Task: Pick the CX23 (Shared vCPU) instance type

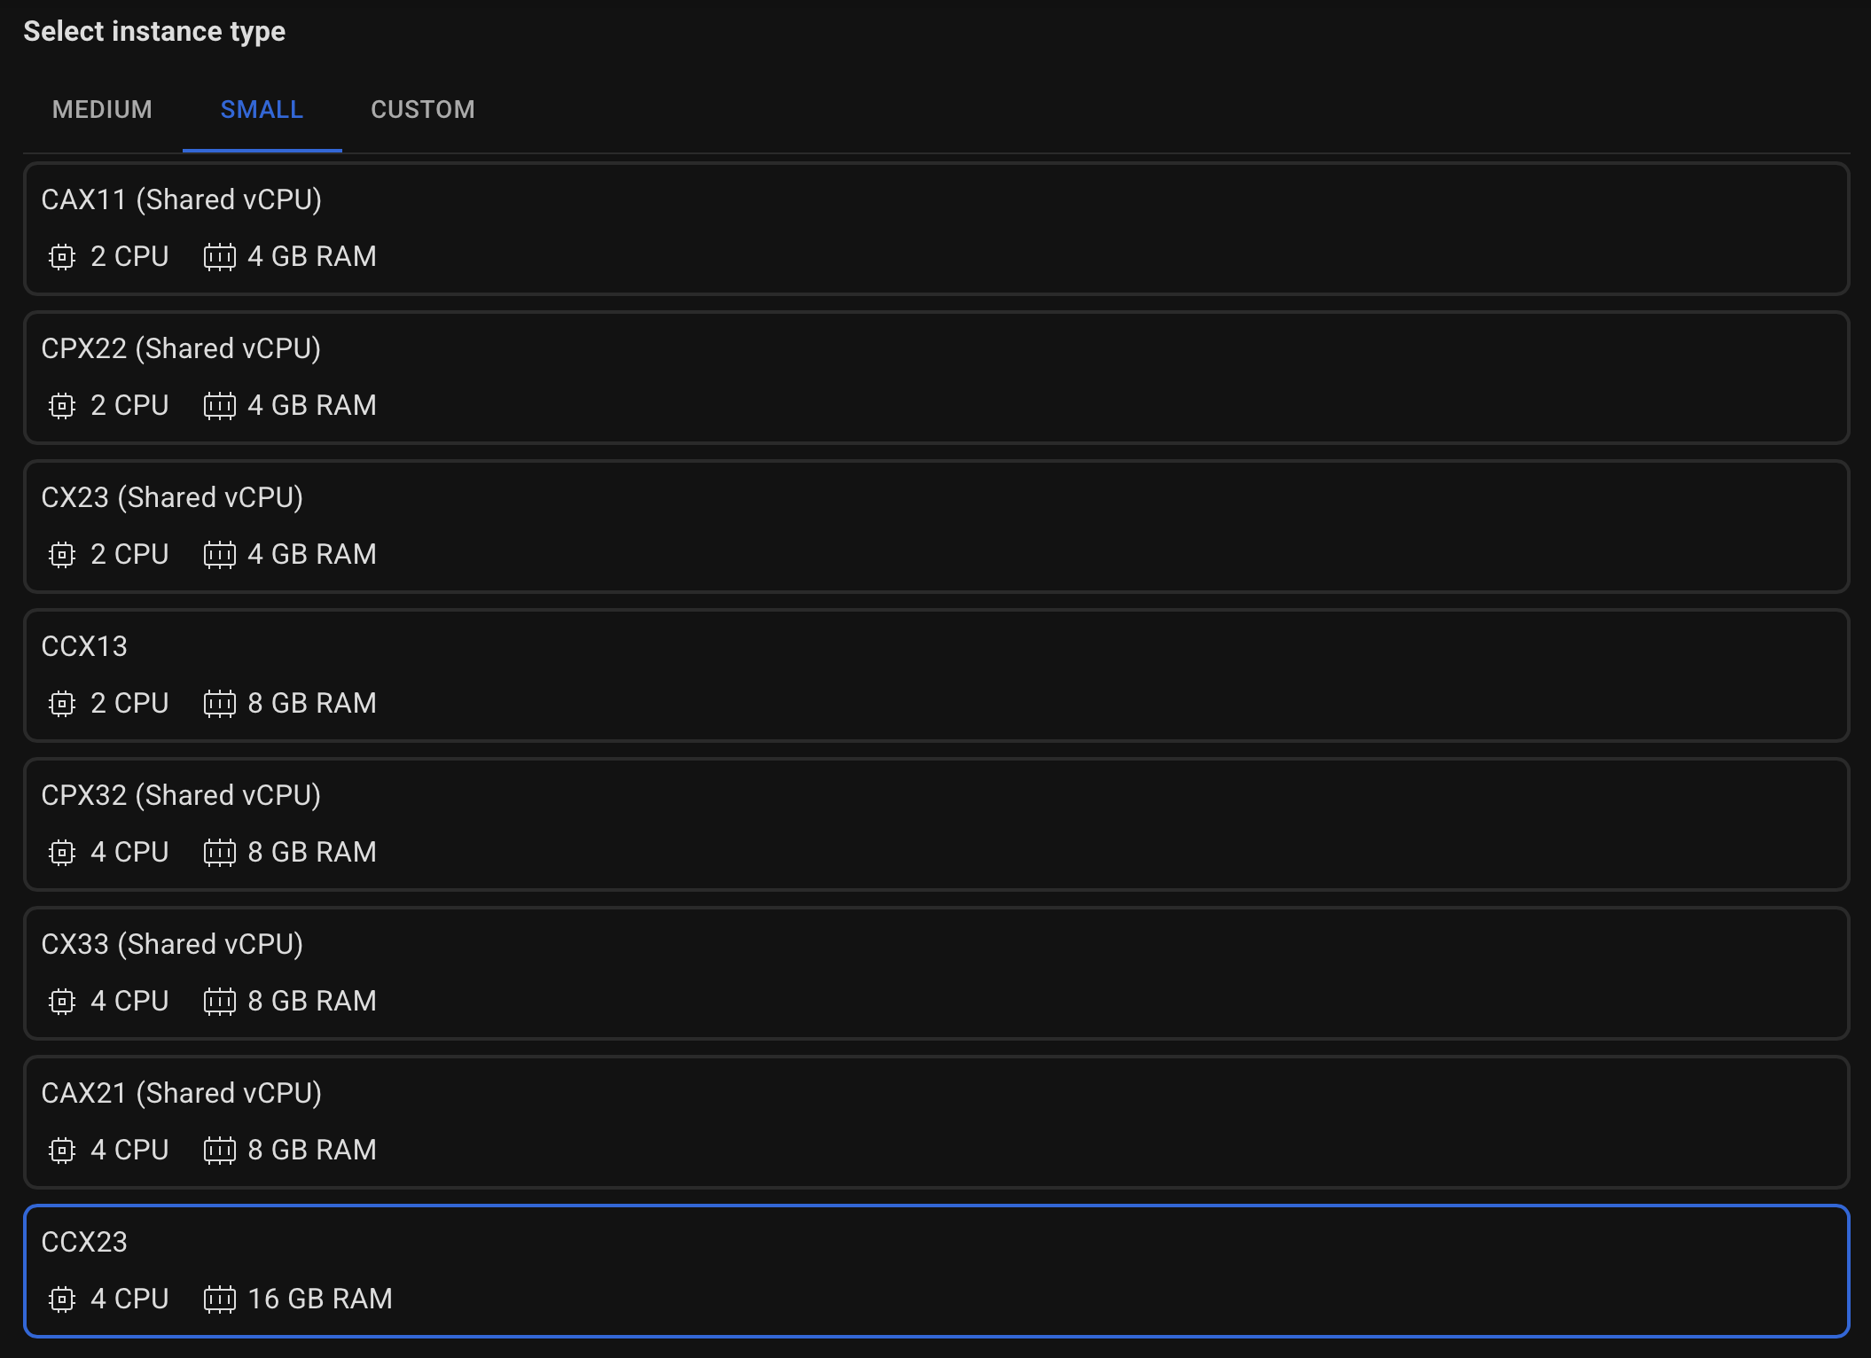Action: point(935,526)
